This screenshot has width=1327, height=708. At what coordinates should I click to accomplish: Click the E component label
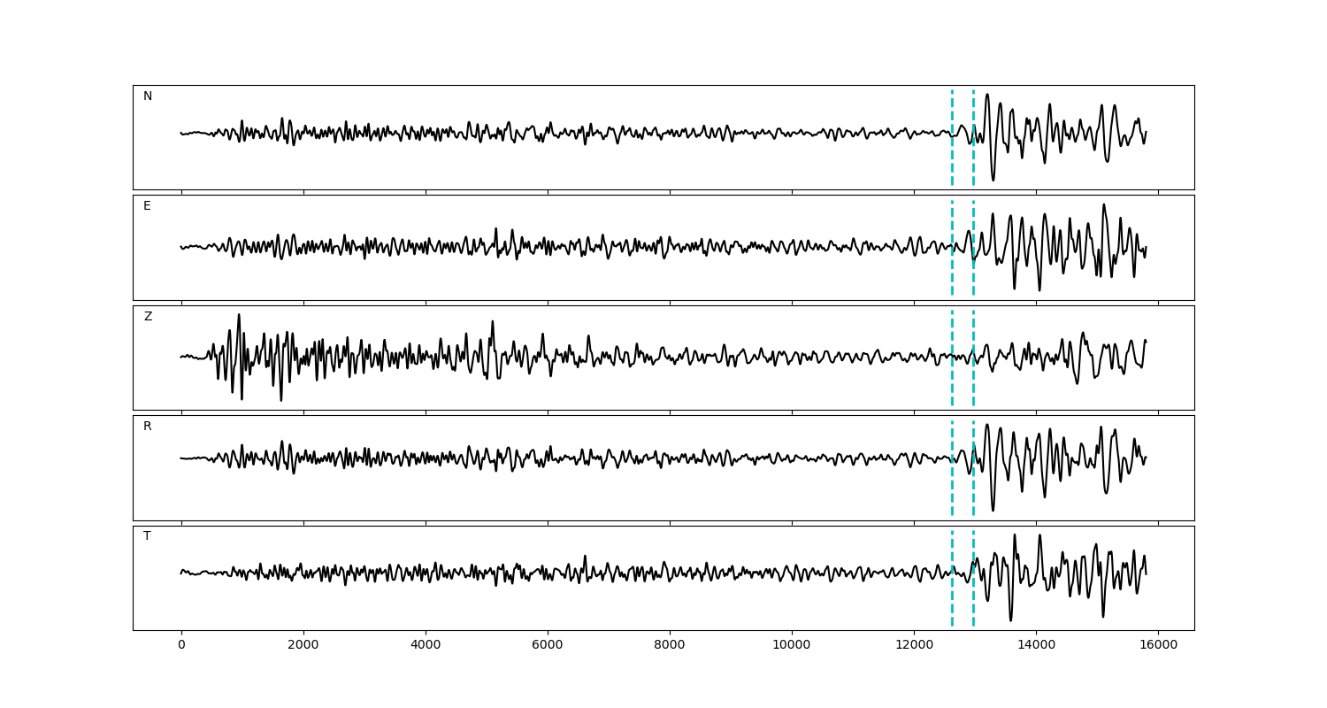pyautogui.click(x=147, y=206)
